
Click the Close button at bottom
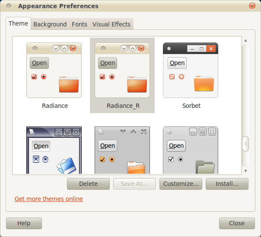[237, 223]
